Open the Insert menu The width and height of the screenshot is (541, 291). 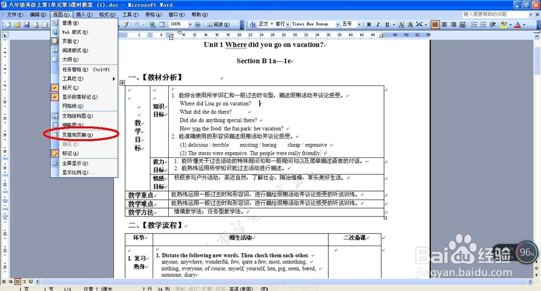[84, 15]
